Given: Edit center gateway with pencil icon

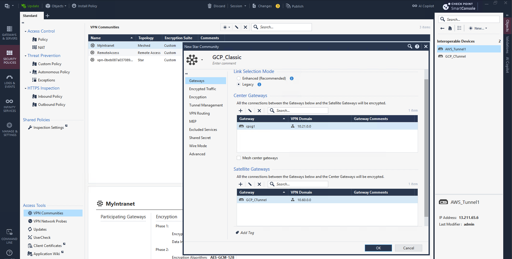Looking at the screenshot, I should pyautogui.click(x=250, y=111).
